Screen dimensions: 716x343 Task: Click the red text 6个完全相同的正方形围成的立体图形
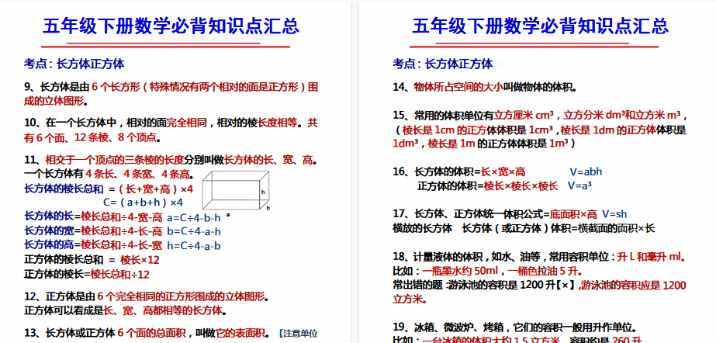pos(182,296)
